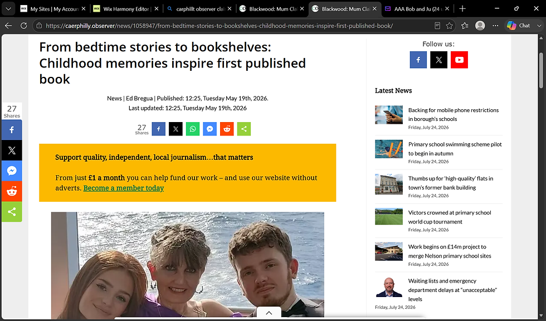Screen dimensions: 546x321
Task: Share to Reddit from left sidebar
Action: coord(12,191)
